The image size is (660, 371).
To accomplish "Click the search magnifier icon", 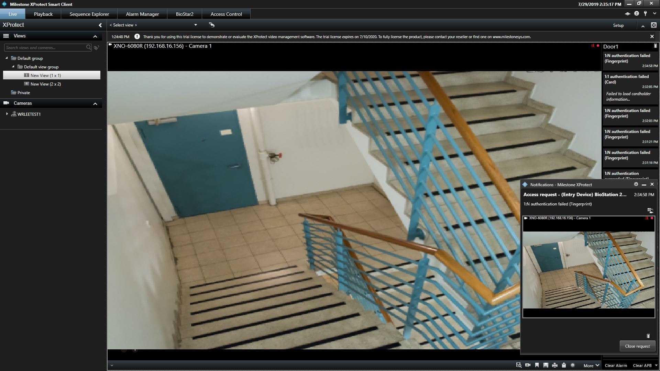I will (89, 47).
